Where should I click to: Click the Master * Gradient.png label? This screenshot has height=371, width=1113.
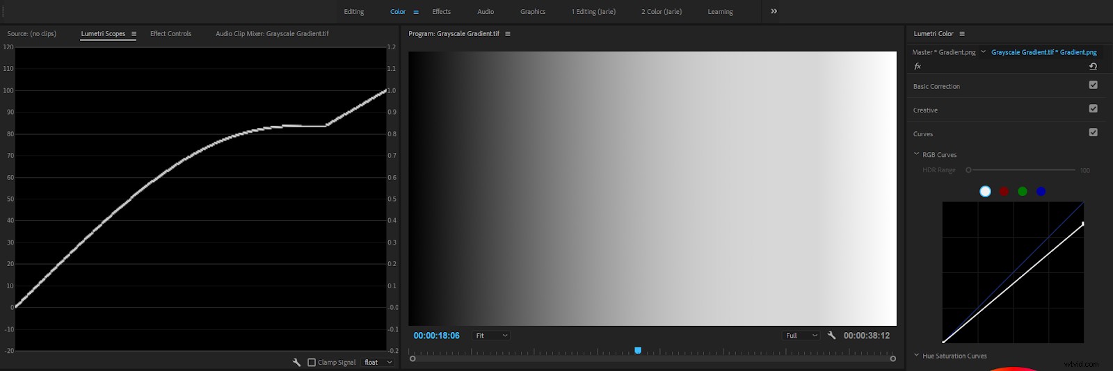944,52
